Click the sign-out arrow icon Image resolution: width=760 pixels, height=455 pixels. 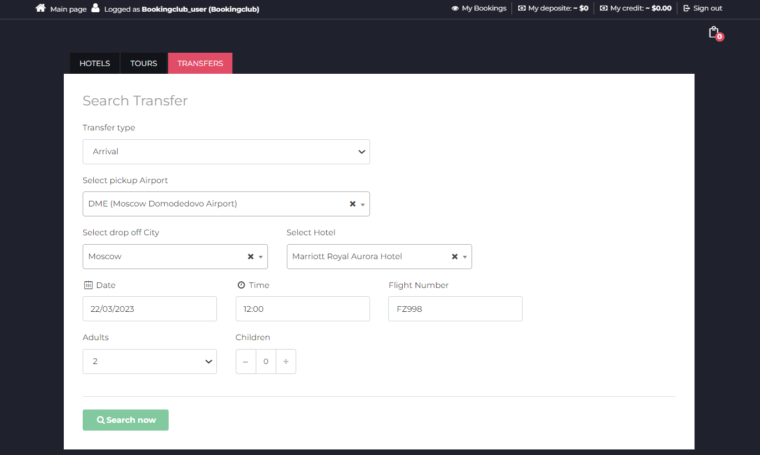pyautogui.click(x=687, y=8)
